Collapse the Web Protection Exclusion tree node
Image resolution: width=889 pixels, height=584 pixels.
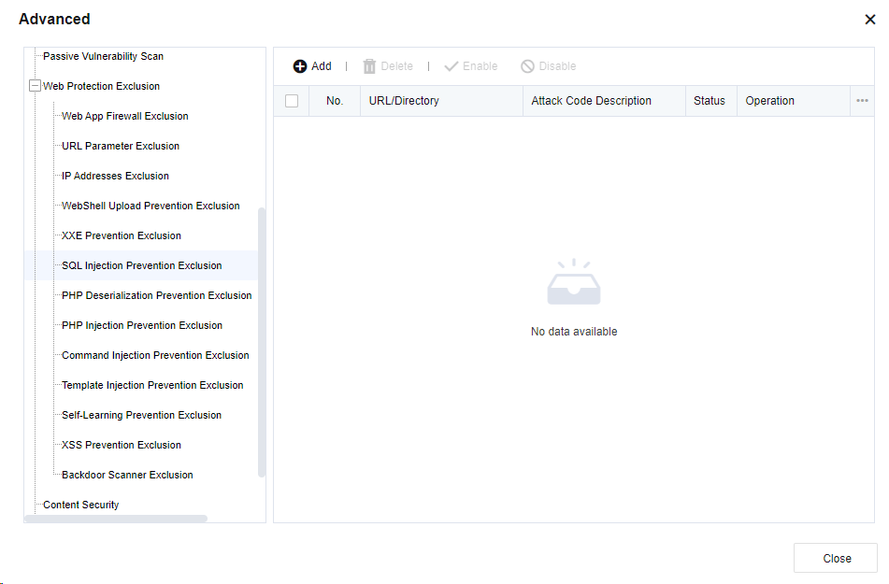(x=36, y=86)
